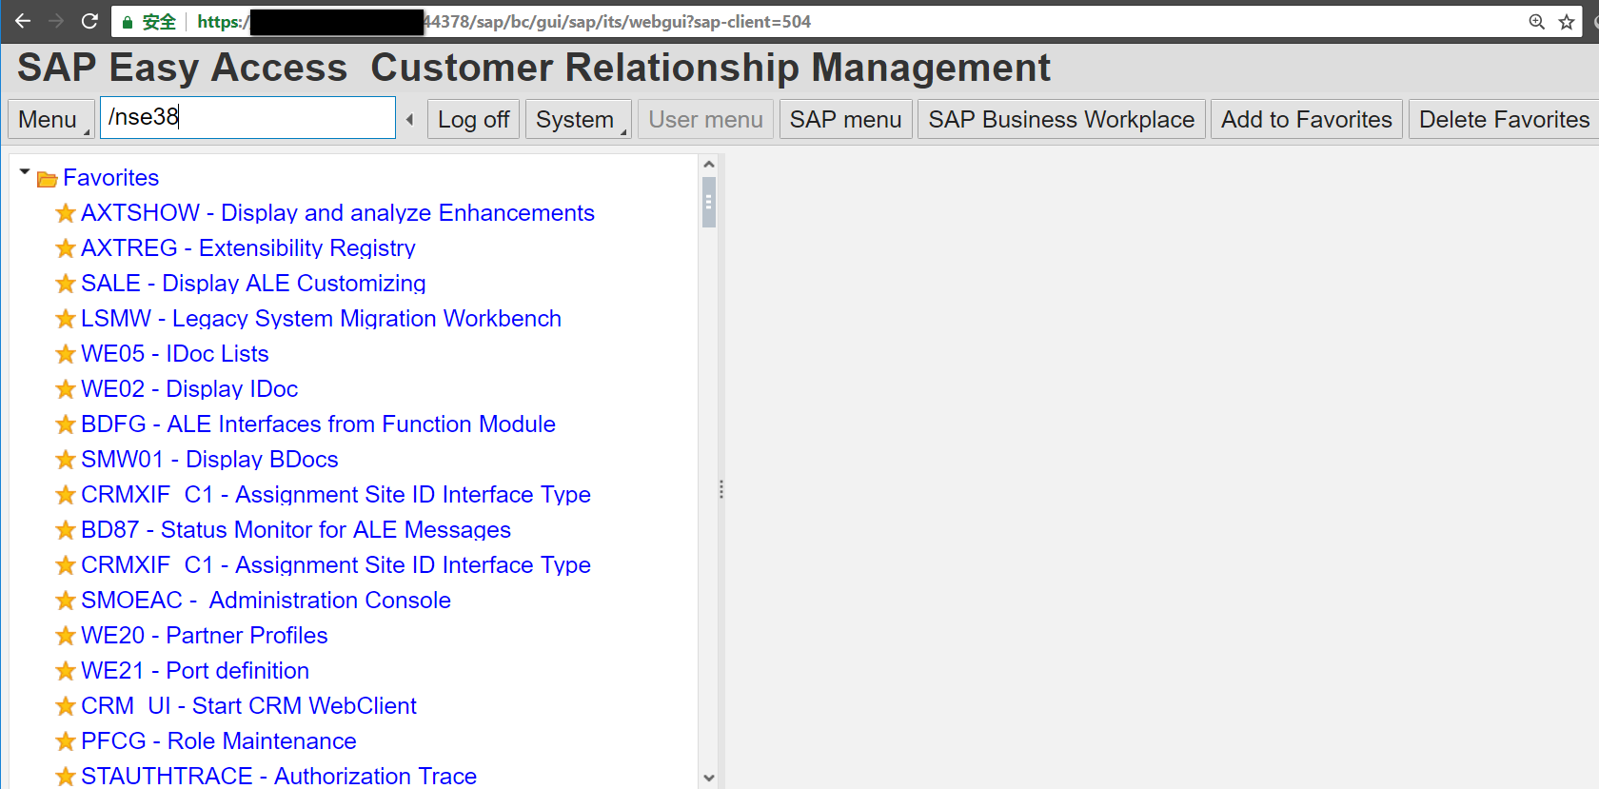Image resolution: width=1599 pixels, height=789 pixels.
Task: Open the zoom magnifier icon in the address bar
Action: coord(1536,22)
